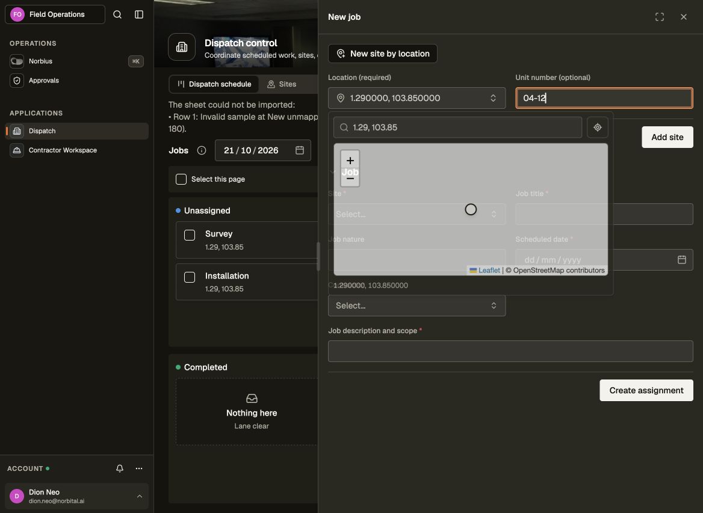The image size is (703, 513).
Task: Open account more options ellipsis
Action: point(139,468)
